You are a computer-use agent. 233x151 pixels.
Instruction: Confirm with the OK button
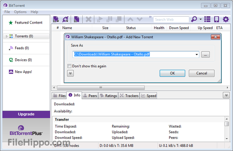[172, 73]
